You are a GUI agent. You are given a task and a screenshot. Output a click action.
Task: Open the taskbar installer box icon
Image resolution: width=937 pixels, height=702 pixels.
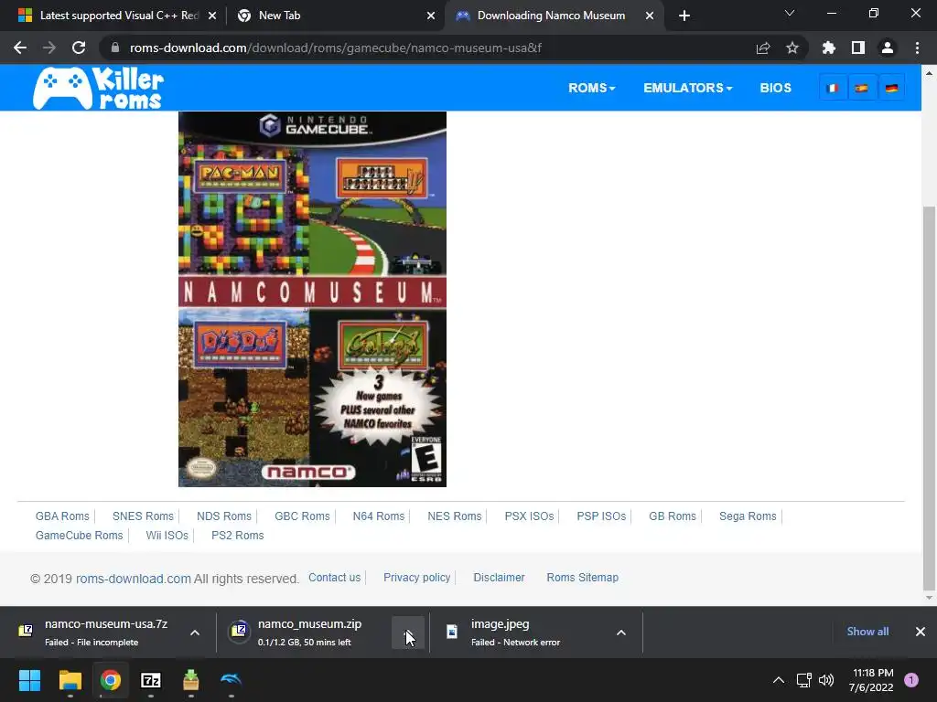click(x=190, y=680)
